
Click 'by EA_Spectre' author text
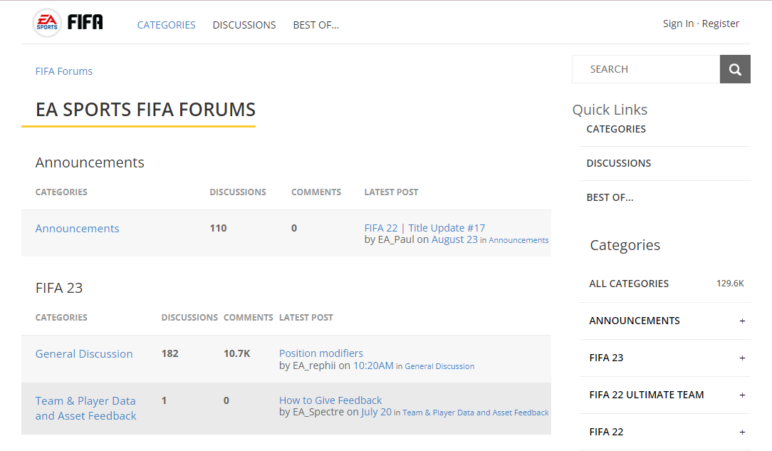[x=312, y=412]
